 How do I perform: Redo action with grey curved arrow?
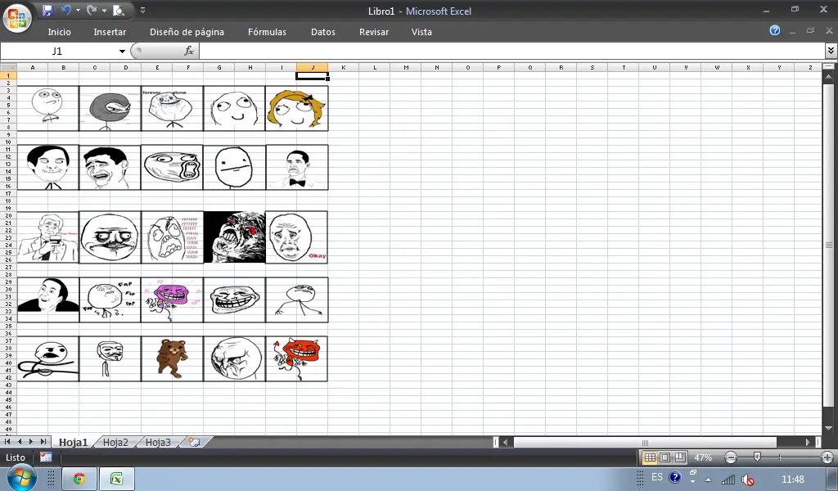[92, 10]
